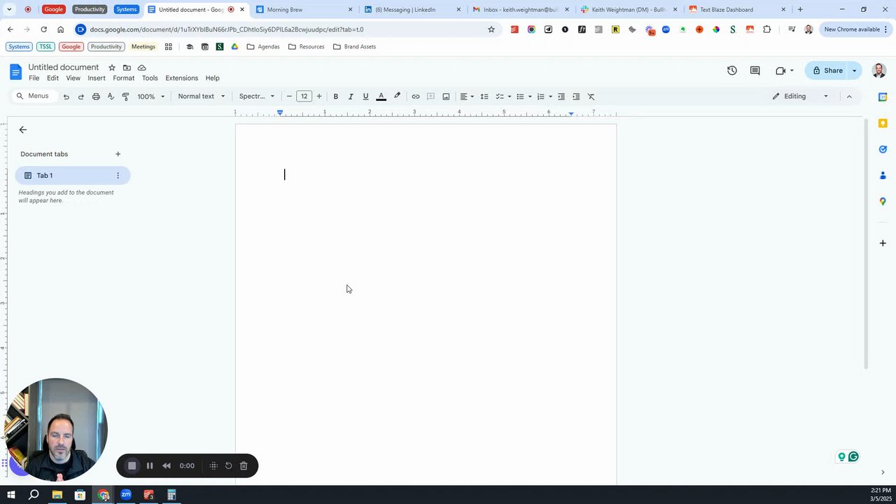The image size is (896, 504).
Task: Insert an image from the toolbar
Action: pyautogui.click(x=446, y=97)
